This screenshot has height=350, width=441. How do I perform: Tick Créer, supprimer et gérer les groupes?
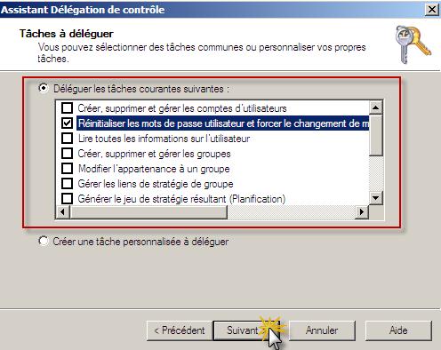[x=67, y=153]
